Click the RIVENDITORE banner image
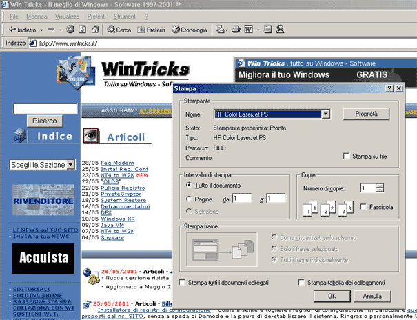The height and width of the screenshot is (320, 417). (x=43, y=200)
